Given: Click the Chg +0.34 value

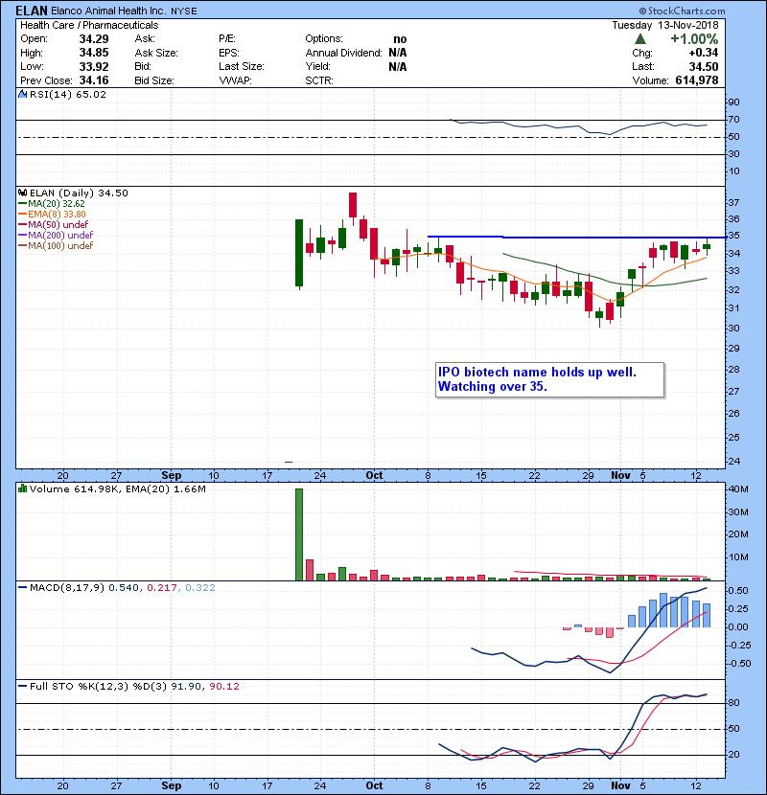Looking at the screenshot, I should 704,53.
